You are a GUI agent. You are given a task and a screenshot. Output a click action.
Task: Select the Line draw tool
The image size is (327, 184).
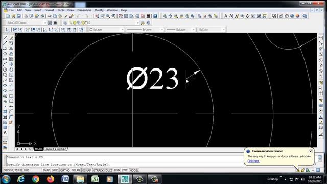pyautogui.click(x=5, y=38)
